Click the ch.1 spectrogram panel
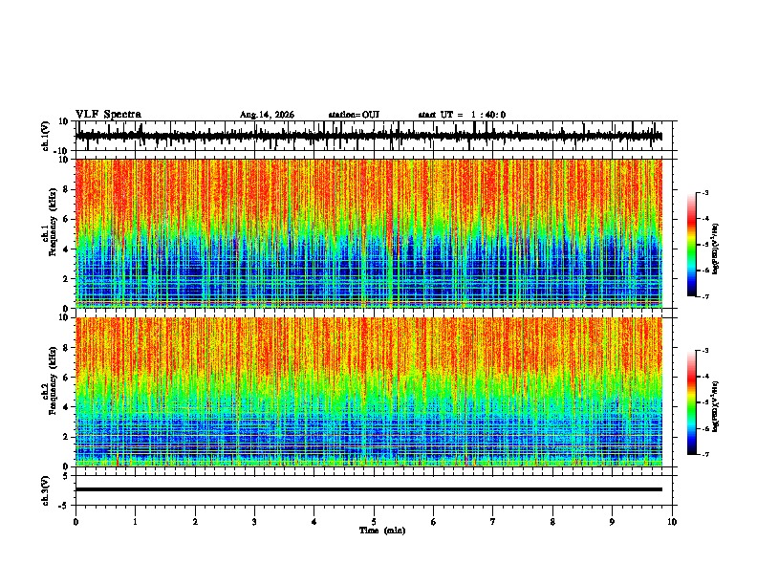 369,233
